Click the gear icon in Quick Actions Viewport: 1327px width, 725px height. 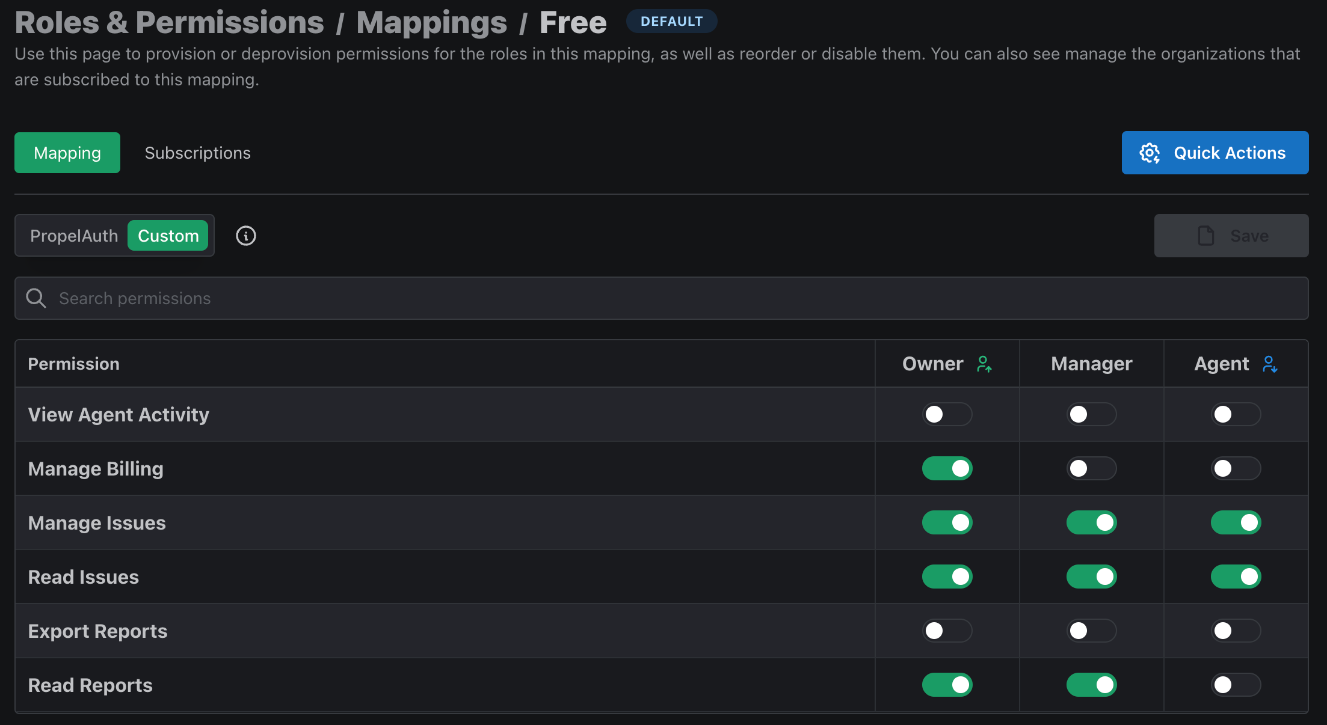coord(1150,153)
